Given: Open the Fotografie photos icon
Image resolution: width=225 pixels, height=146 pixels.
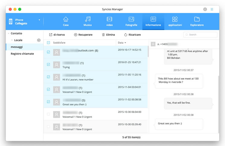Looking at the screenshot, I should point(131,19).
